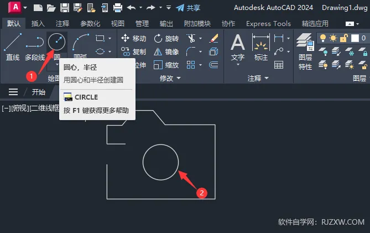The height and width of the screenshot is (233, 370).
Task: Plot the drawing with the printer icon
Action: 117,8
